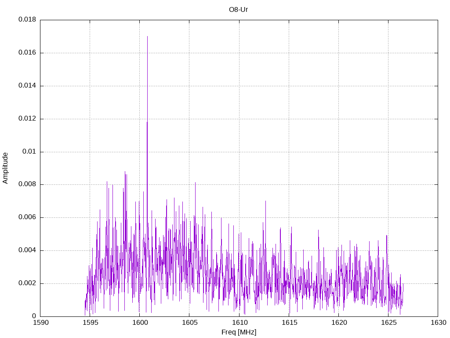Click x-axis tick value 1610
The height and width of the screenshot is (338, 450).
pyautogui.click(x=240, y=323)
